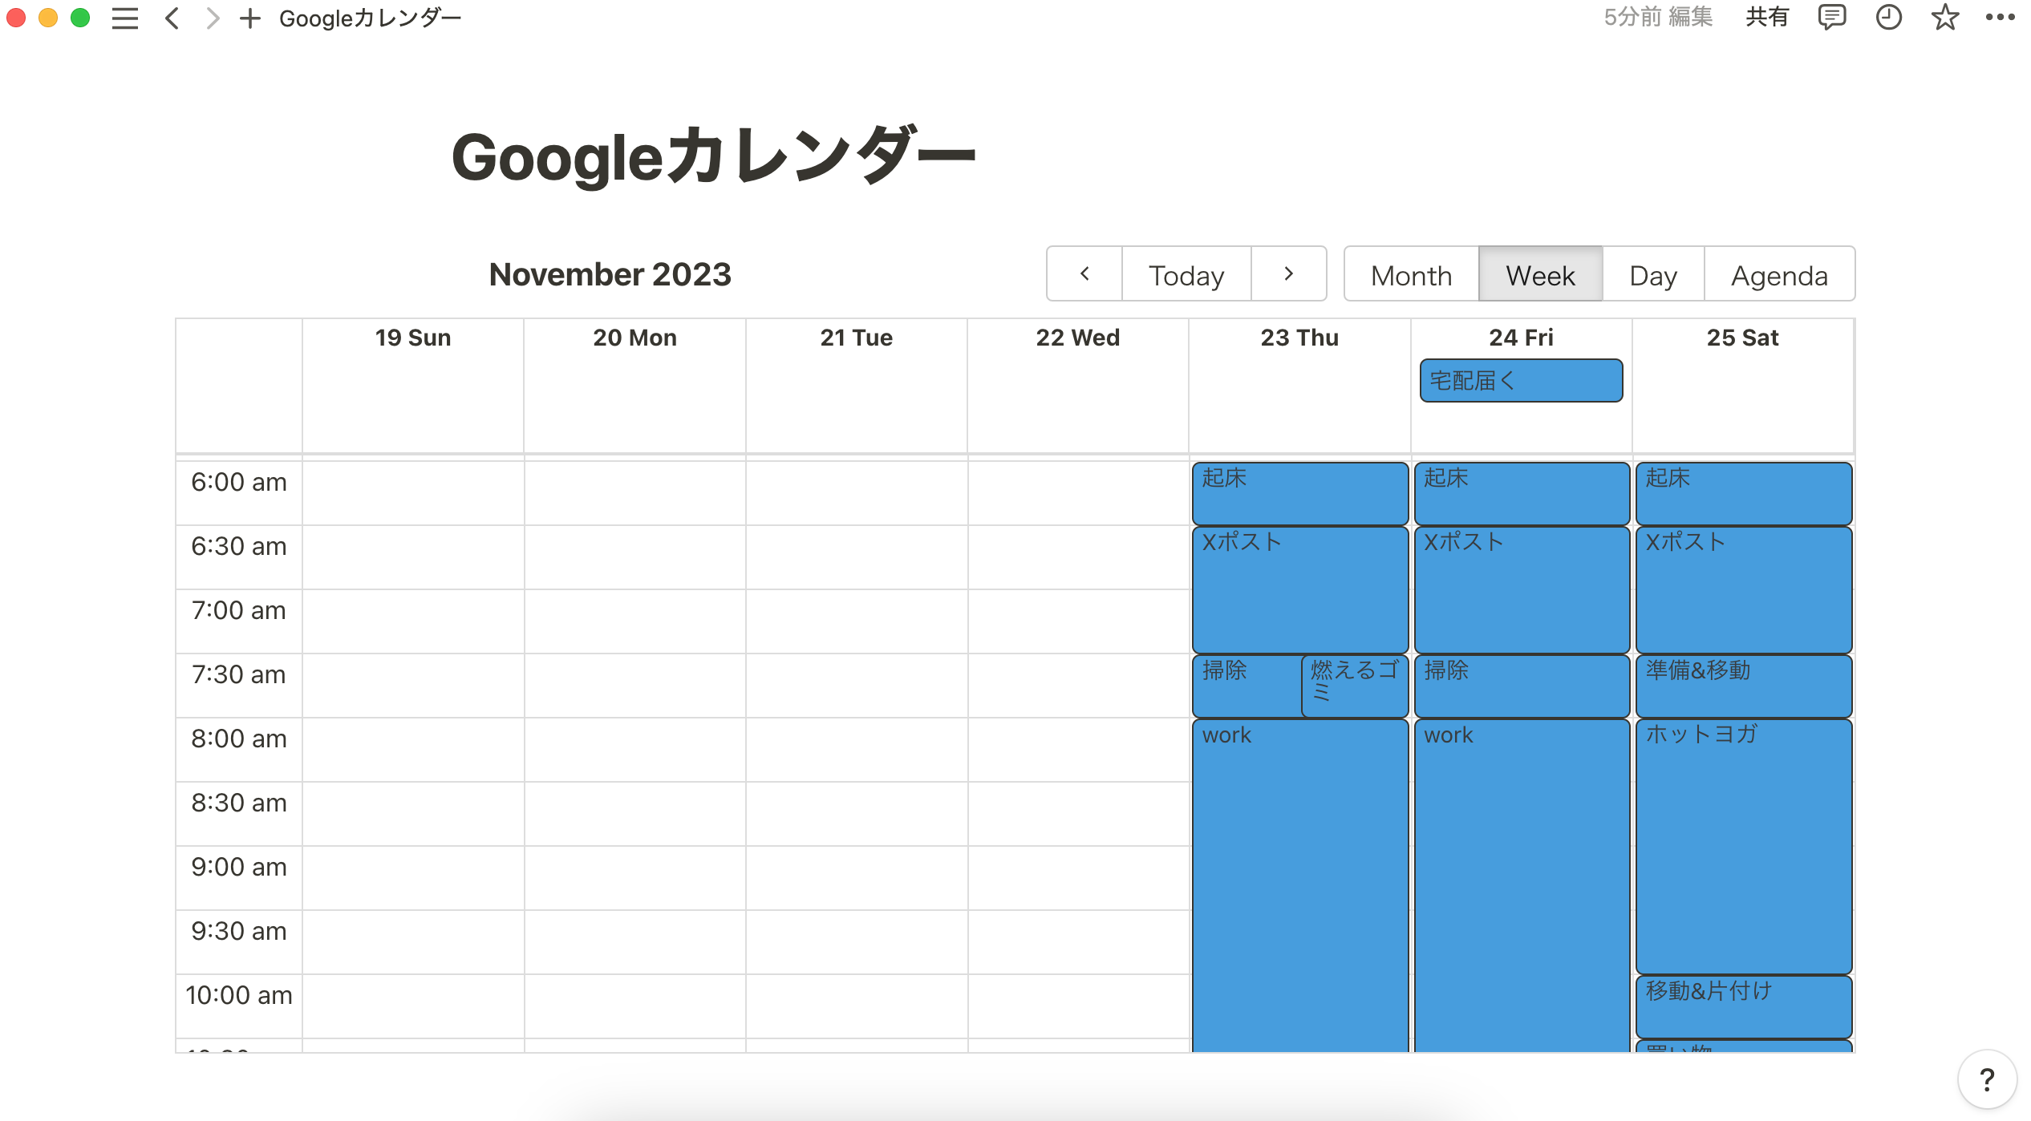Switch to Agenda view
The image size is (2031, 1121).
tap(1779, 274)
